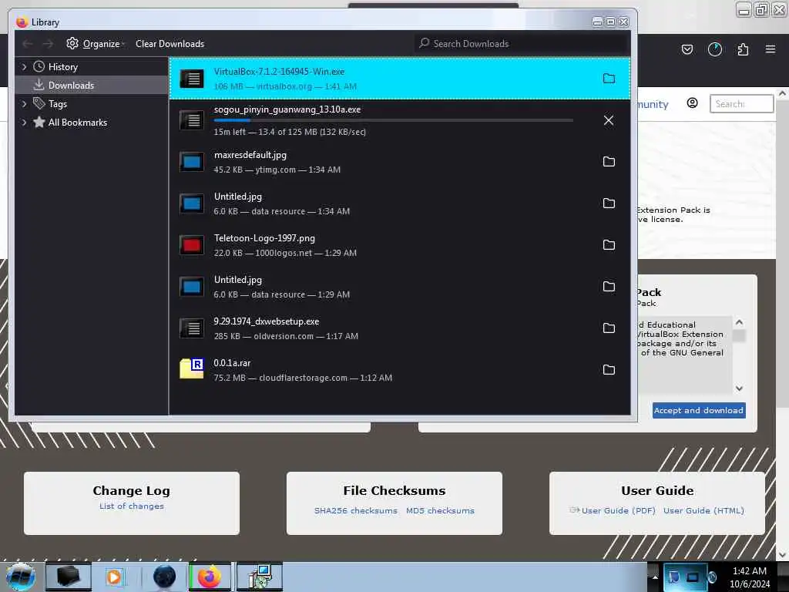Open SHA256 checksums link
This screenshot has width=789, height=592.
coord(356,510)
